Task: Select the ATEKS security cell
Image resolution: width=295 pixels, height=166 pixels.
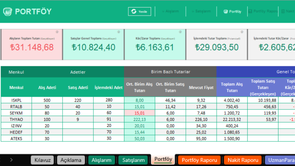Action: (x=16, y=139)
